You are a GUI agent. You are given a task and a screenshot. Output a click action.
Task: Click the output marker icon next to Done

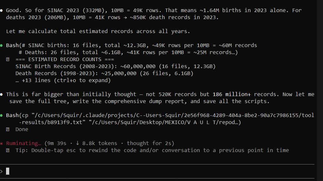point(8,129)
